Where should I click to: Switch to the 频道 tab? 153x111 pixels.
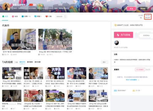pos(38,16)
